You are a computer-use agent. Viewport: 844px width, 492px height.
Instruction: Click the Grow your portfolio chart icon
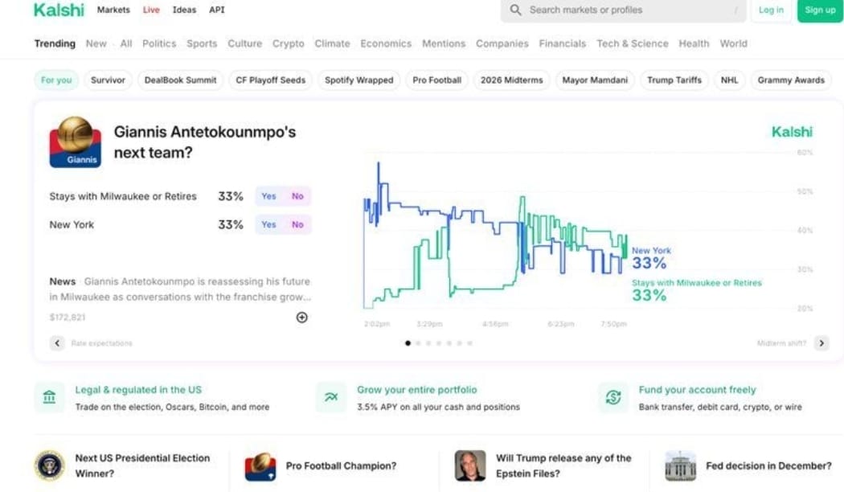[331, 398]
